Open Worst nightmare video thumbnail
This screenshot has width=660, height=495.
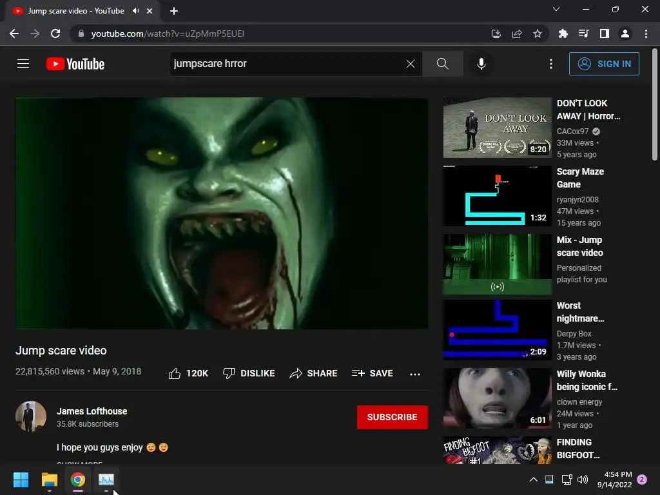click(x=497, y=329)
